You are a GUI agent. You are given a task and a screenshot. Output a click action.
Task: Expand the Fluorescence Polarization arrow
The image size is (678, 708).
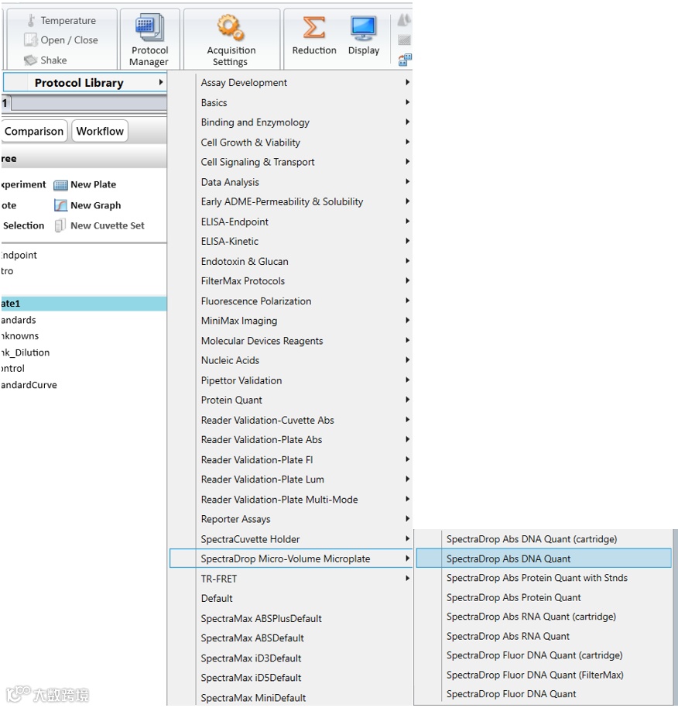point(407,301)
